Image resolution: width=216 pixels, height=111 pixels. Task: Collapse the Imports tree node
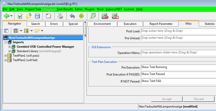(x=6, y=42)
